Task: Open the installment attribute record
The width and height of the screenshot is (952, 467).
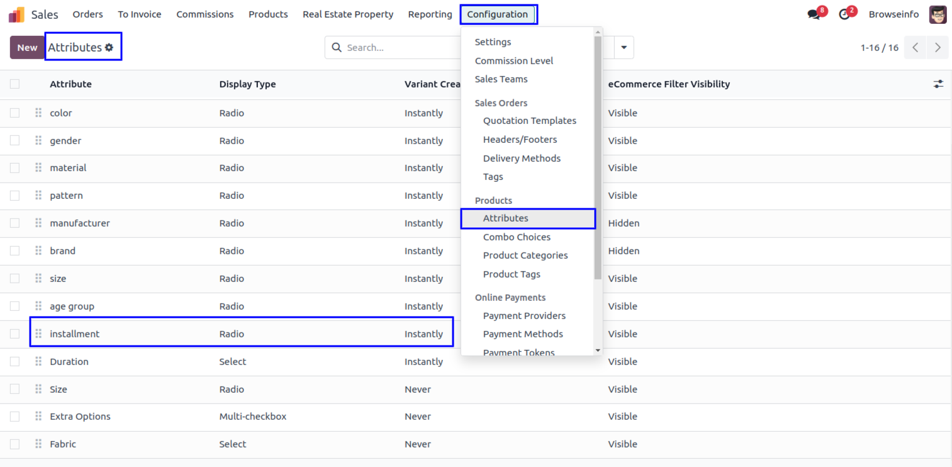Action: (x=75, y=334)
